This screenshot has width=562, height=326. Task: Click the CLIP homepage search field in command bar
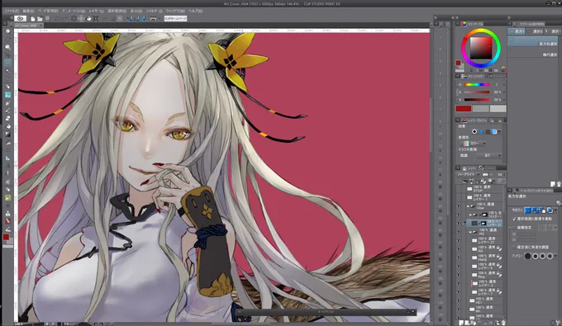click(x=175, y=19)
